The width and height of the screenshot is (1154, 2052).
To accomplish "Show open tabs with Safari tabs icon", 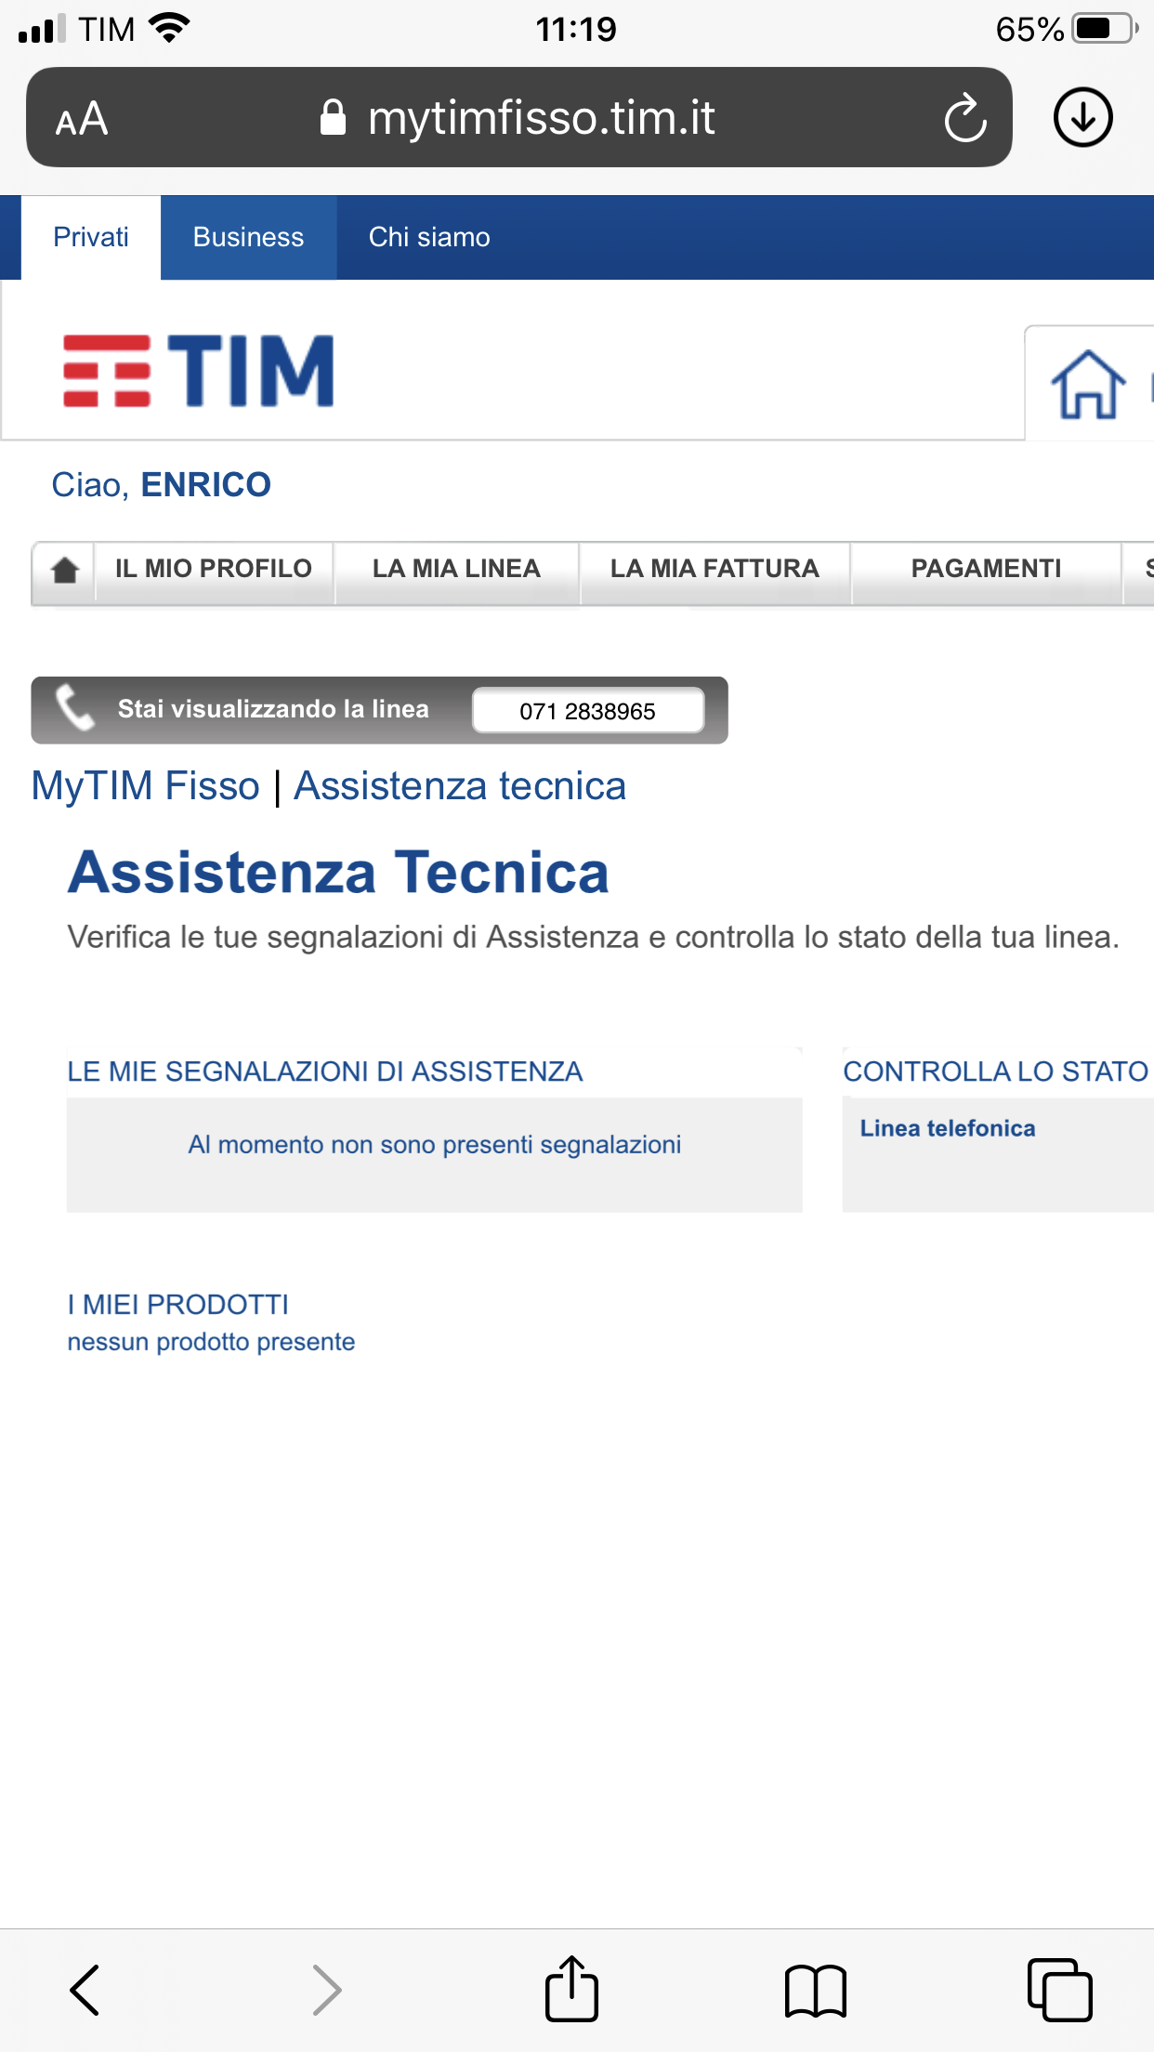I will coord(1059,1990).
